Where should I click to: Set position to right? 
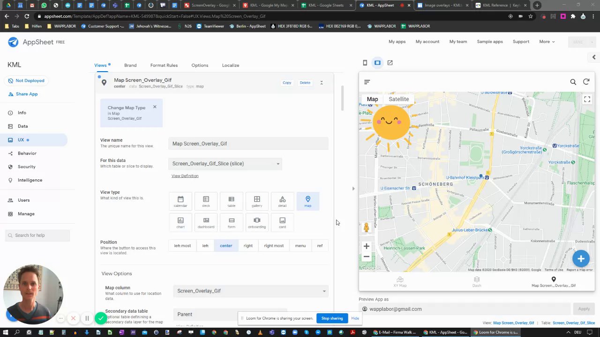(x=248, y=246)
